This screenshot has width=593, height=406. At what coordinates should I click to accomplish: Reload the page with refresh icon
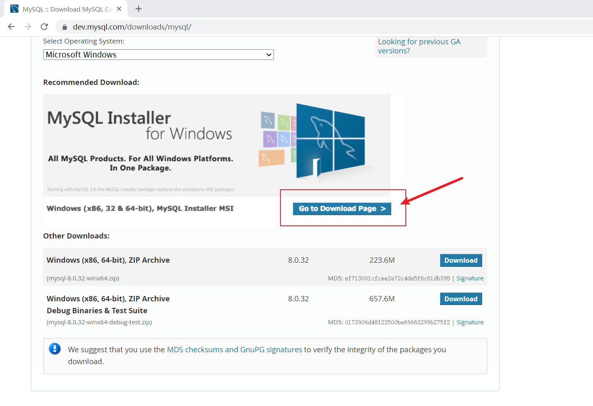44,27
